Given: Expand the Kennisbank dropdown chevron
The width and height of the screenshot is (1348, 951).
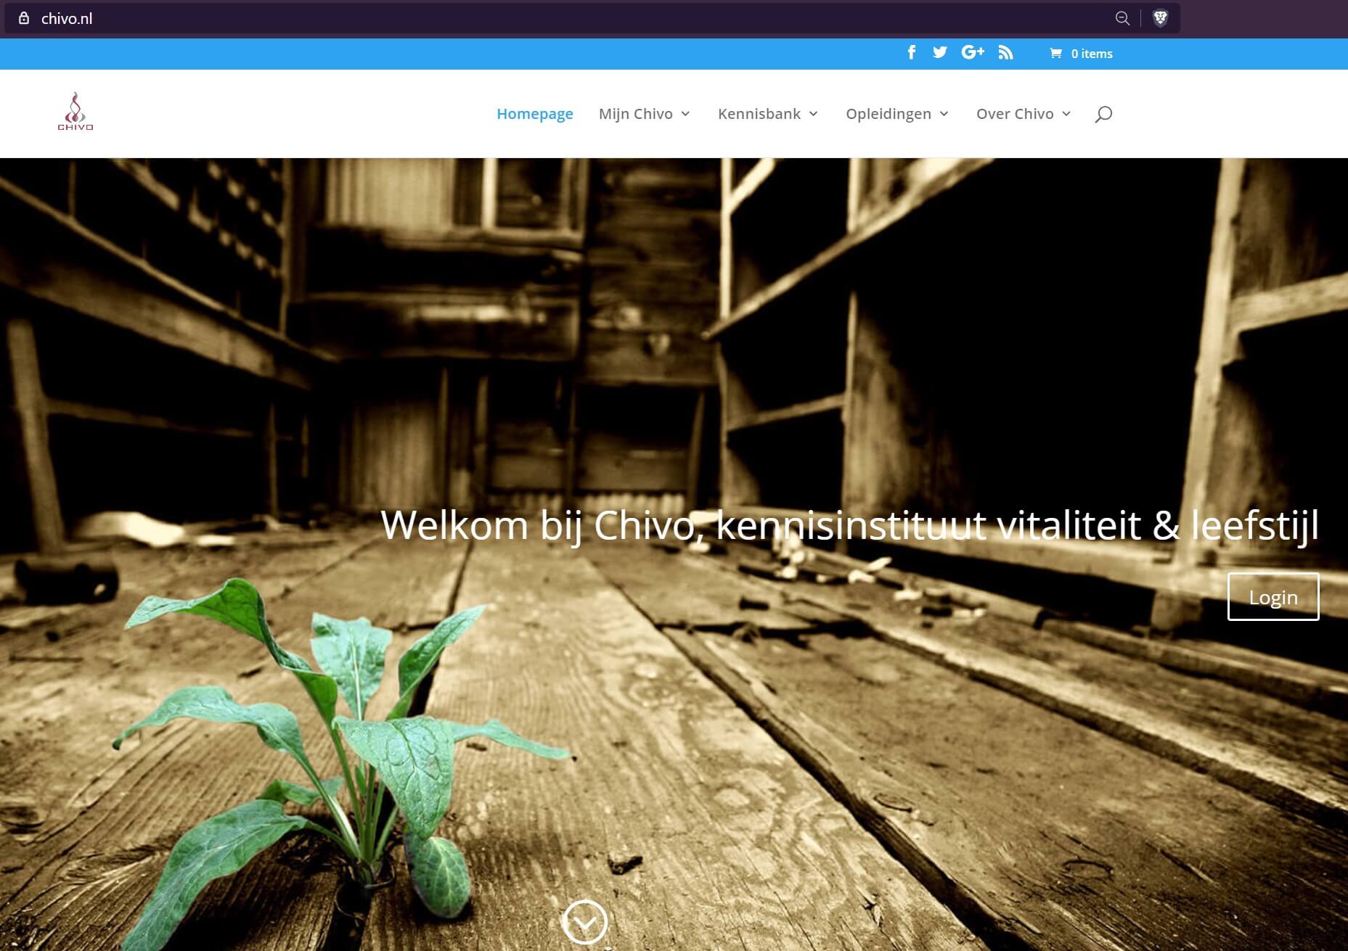Looking at the screenshot, I should coord(814,114).
